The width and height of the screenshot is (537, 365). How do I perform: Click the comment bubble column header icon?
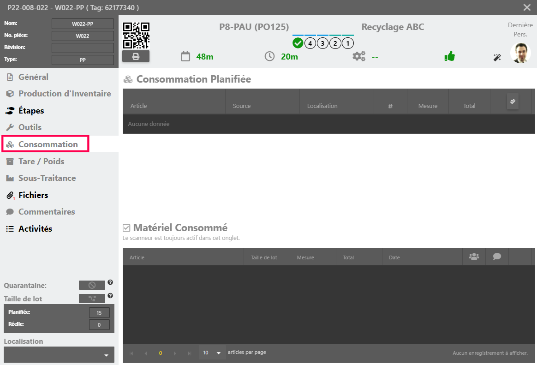coord(497,257)
